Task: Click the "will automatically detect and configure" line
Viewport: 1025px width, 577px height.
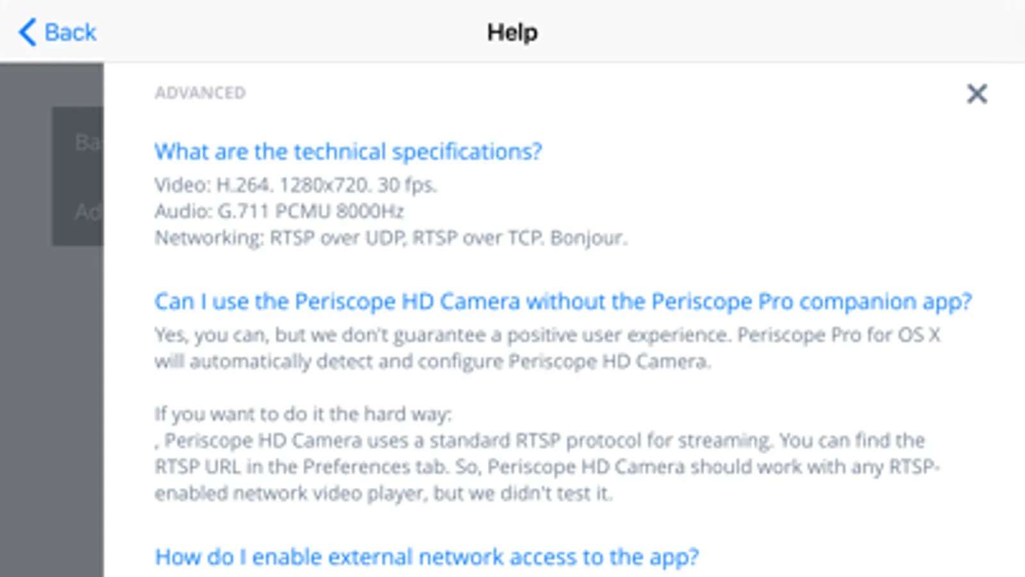Action: tap(433, 362)
